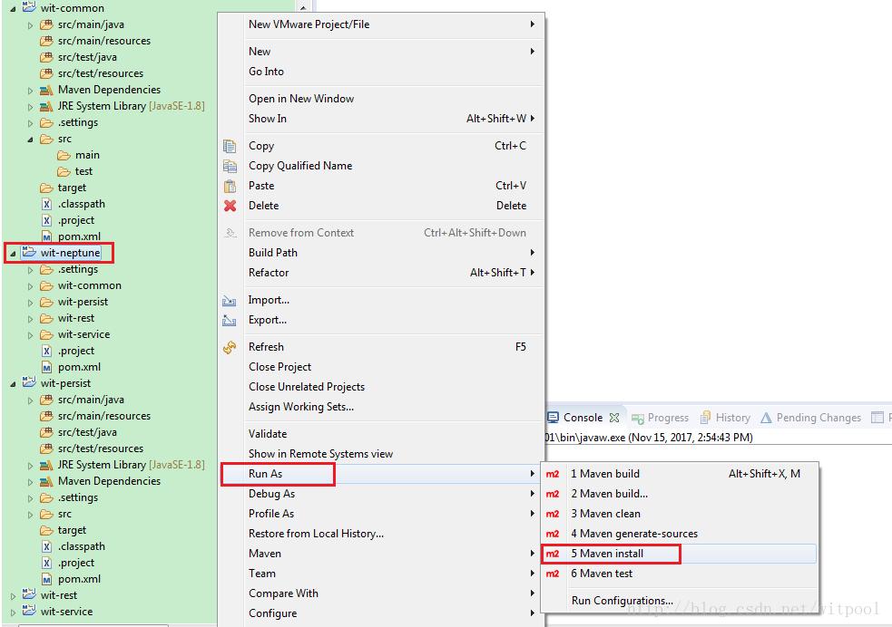892x627 pixels.
Task: Click the Paste clipboard icon
Action: pos(230,186)
